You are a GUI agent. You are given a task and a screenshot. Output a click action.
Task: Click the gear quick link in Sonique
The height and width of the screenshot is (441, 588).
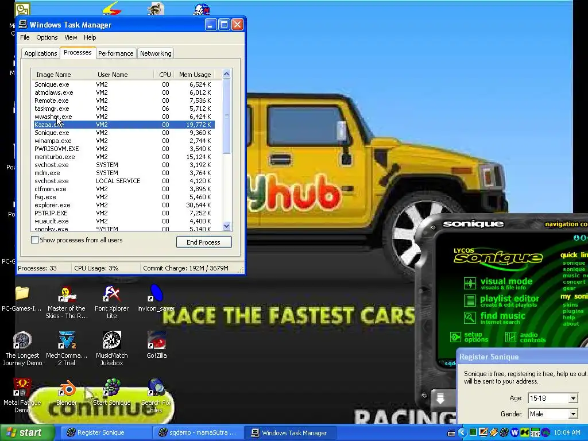click(569, 288)
